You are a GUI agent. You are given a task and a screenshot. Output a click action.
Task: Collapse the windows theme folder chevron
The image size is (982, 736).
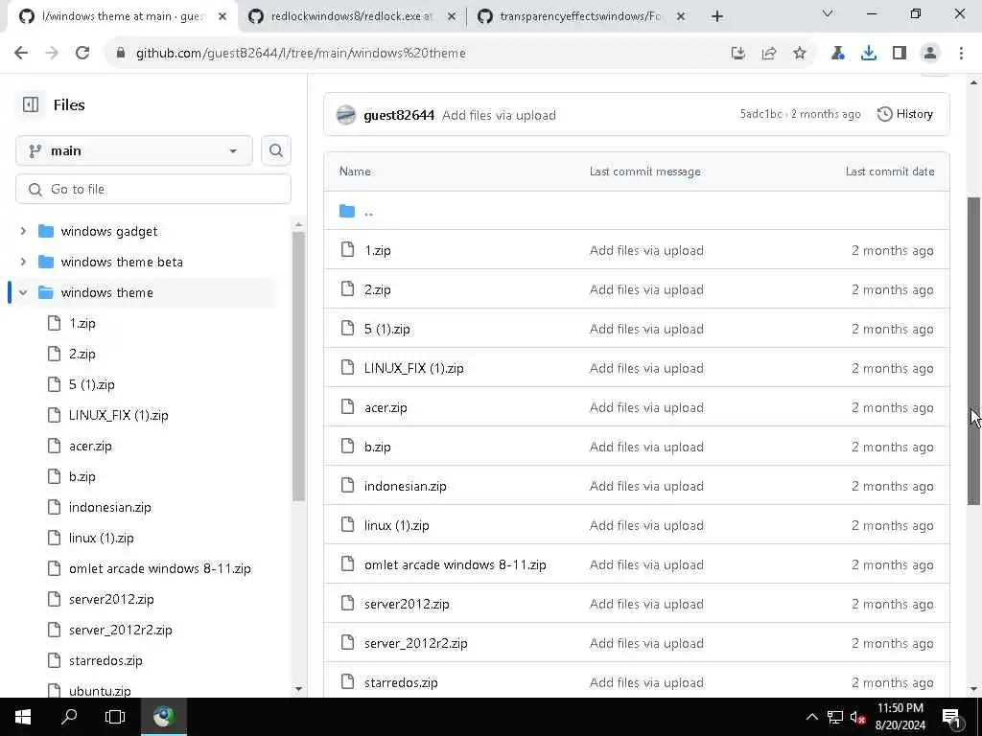click(x=23, y=292)
